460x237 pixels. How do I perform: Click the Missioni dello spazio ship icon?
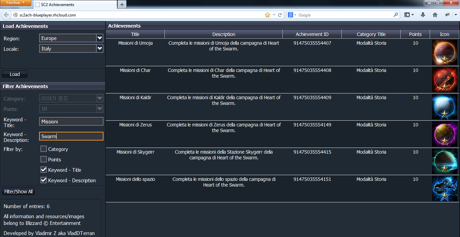pyautogui.click(x=444, y=189)
